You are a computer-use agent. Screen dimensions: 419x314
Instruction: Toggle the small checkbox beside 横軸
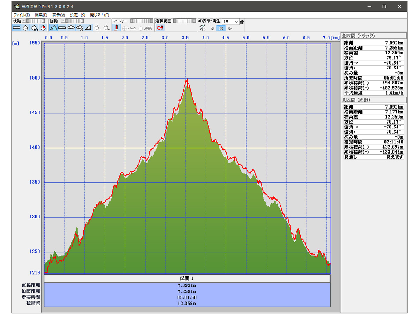tap(24, 21)
